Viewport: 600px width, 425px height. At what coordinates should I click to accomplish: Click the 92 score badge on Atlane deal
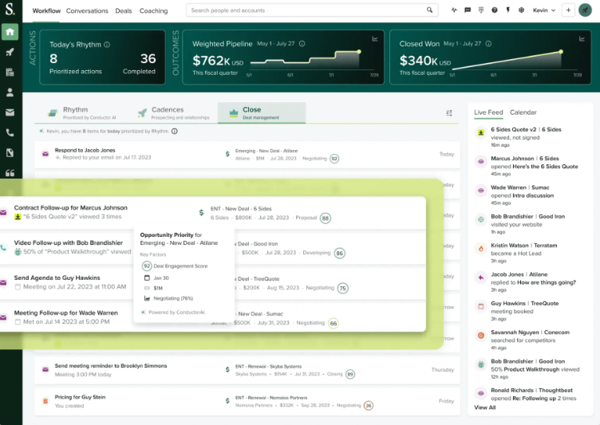pyautogui.click(x=334, y=159)
